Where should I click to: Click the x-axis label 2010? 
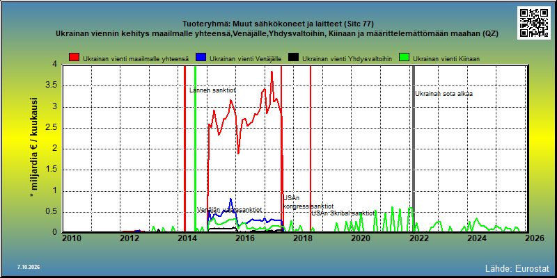point(72,238)
